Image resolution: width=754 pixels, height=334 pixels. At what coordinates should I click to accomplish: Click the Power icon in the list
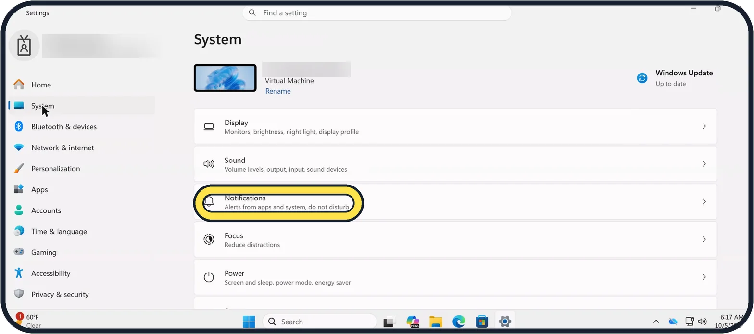tap(209, 277)
